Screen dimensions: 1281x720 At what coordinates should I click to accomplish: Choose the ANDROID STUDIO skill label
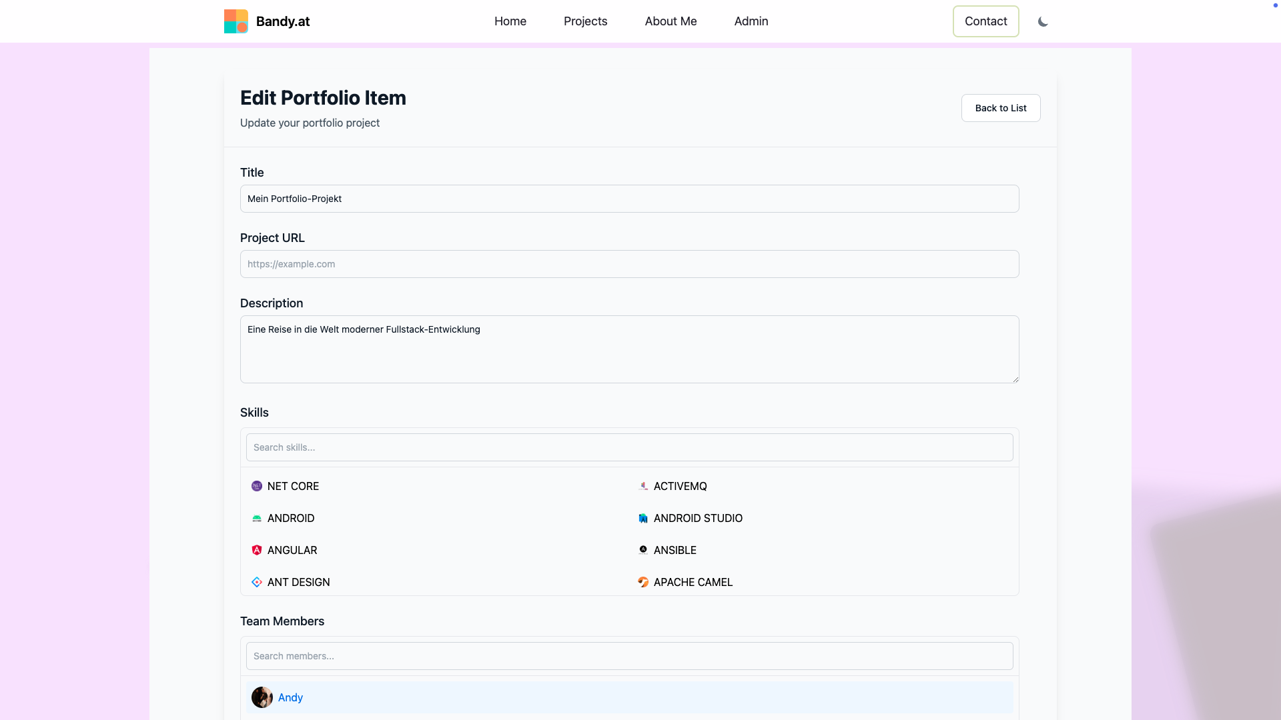pos(699,518)
